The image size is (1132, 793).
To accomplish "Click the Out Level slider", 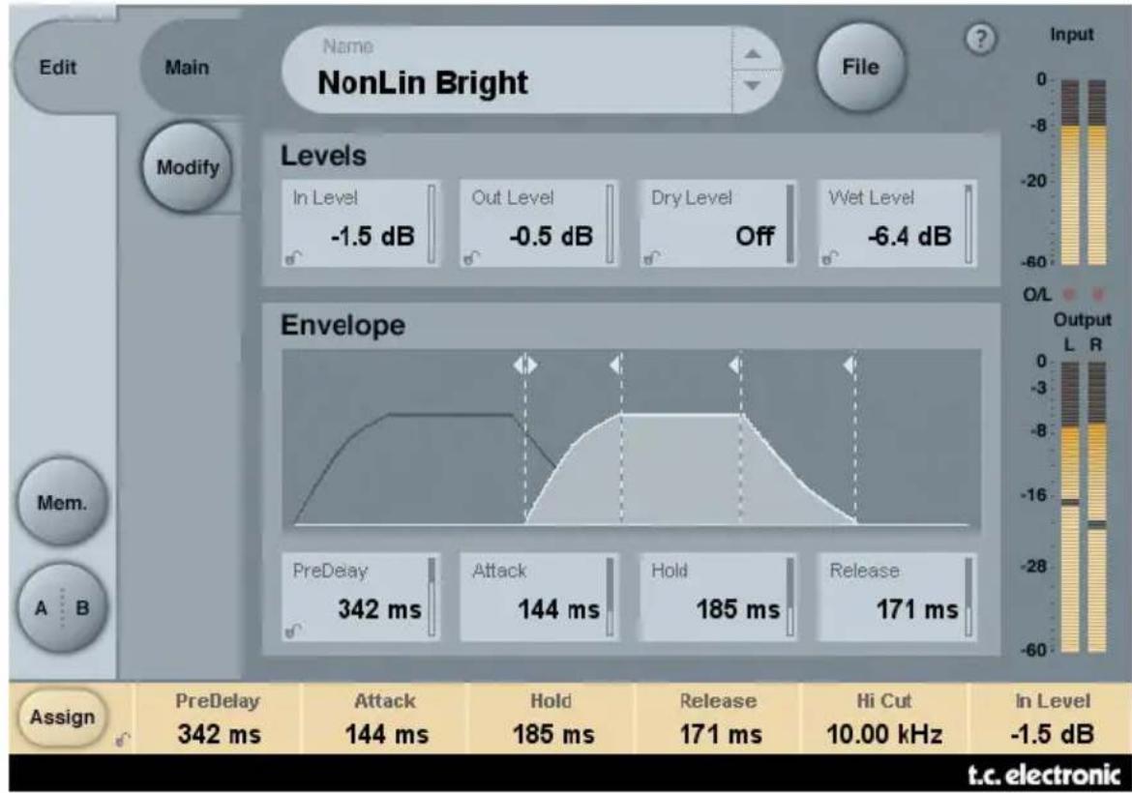I will (x=608, y=223).
